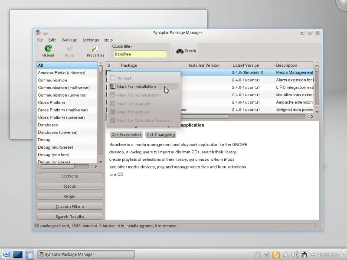Viewport: 347px width, 260px height.
Task: Click the info tray icon
Action: click(x=257, y=255)
